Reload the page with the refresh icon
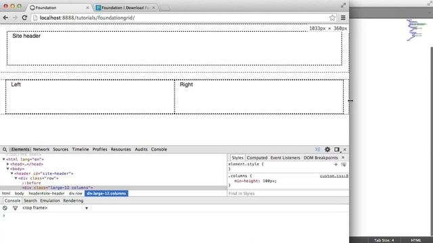Image resolution: width=433 pixels, height=243 pixels. [x=24, y=18]
